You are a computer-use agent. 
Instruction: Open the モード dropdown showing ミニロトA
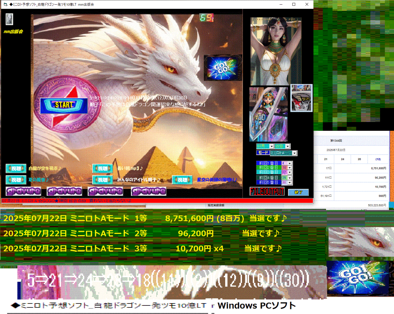point(295,153)
